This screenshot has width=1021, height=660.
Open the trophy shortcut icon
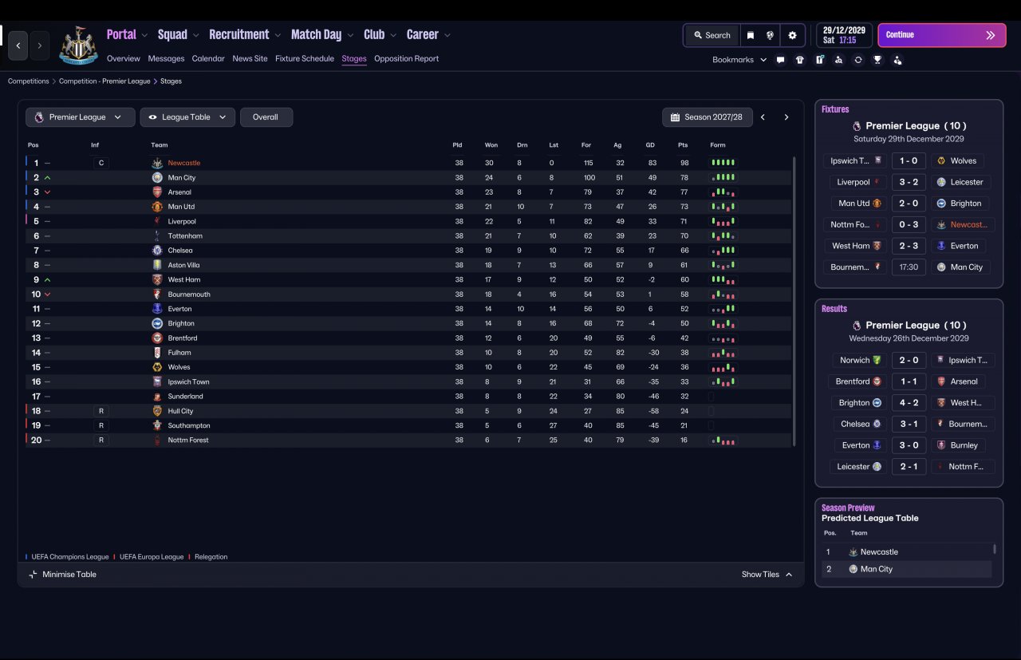877,60
